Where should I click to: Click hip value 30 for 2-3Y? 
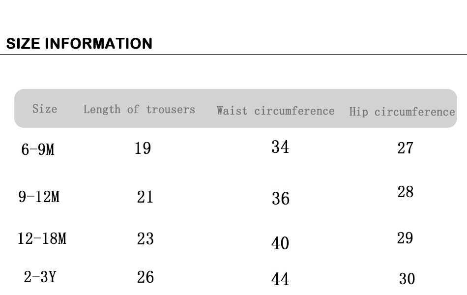[x=407, y=279]
